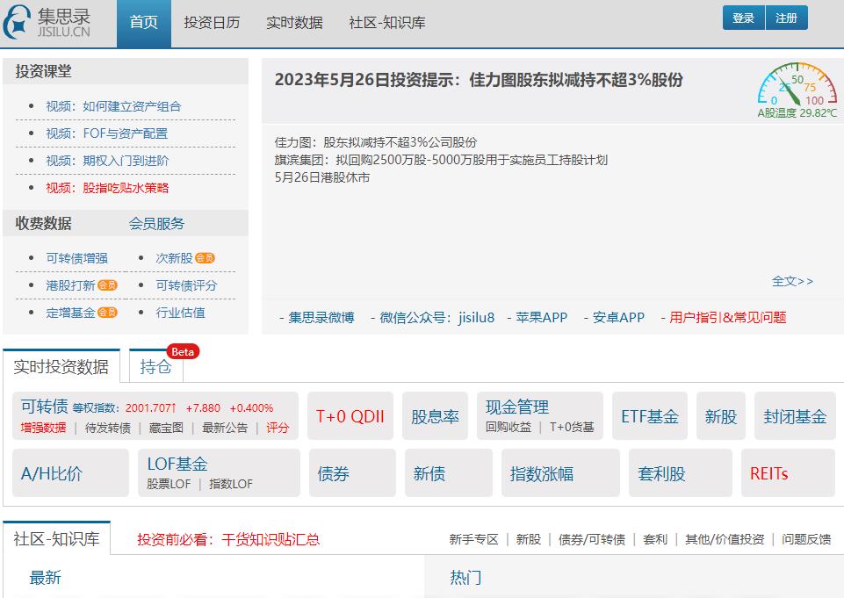Click the 注册 button

(787, 17)
